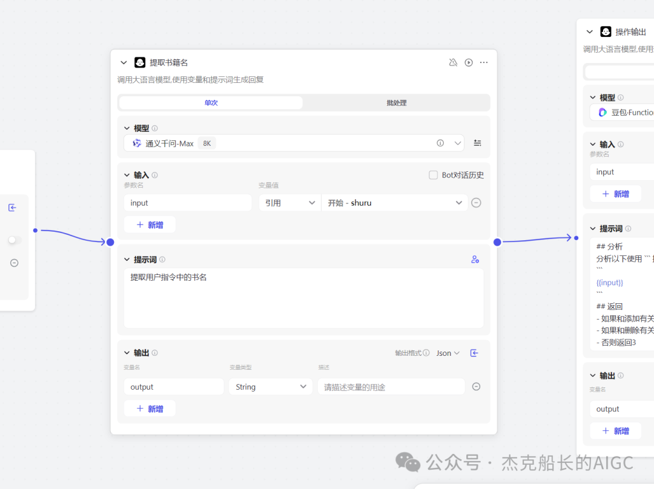This screenshot has width=654, height=489.
Task: Click the mute bell icon in 提取书籍名 header
Action: pos(453,62)
